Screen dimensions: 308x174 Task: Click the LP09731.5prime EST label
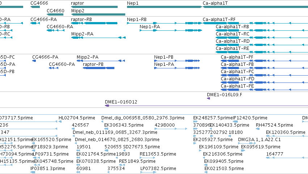click(51, 154)
